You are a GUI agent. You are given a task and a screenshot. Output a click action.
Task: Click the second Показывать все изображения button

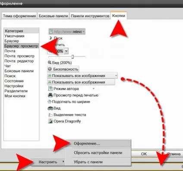(x=81, y=82)
